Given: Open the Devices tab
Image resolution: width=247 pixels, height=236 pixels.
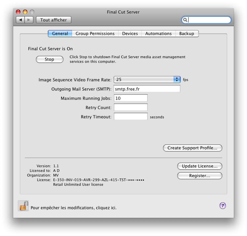Looking at the screenshot, I should [x=130, y=34].
